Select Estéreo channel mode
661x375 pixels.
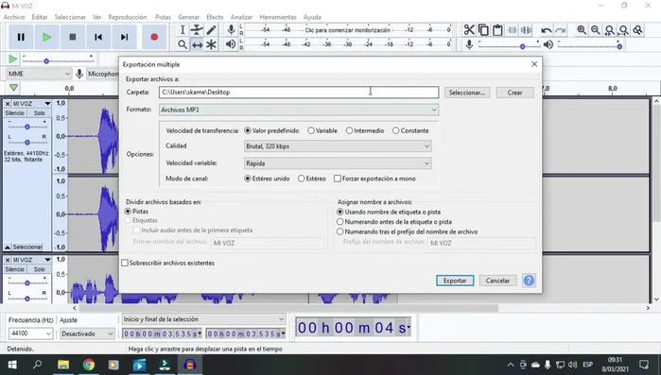click(x=311, y=179)
